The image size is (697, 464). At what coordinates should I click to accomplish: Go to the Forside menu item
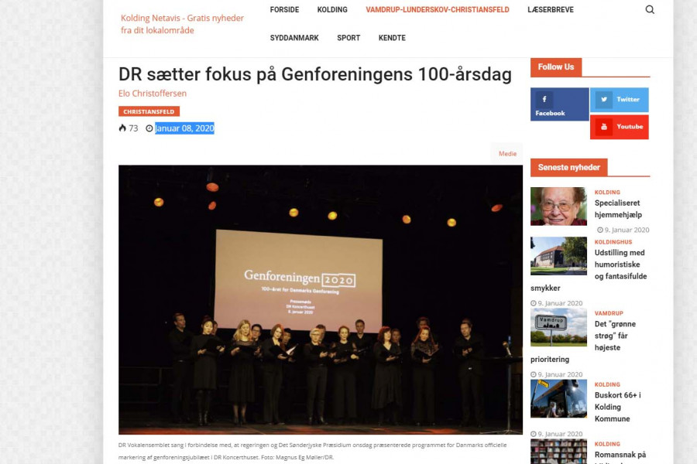284,10
